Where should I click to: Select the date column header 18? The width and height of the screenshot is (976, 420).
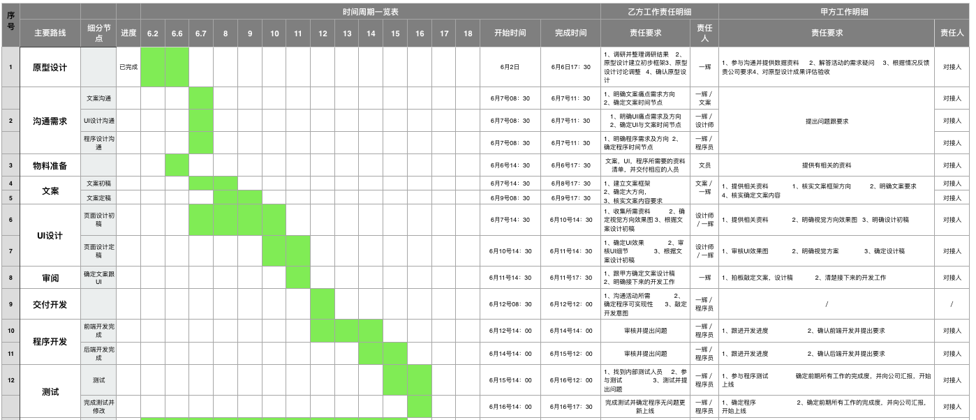click(x=468, y=33)
